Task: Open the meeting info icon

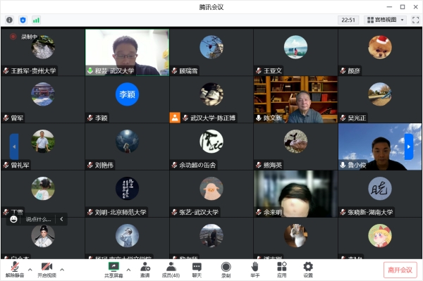Action: coord(9,20)
